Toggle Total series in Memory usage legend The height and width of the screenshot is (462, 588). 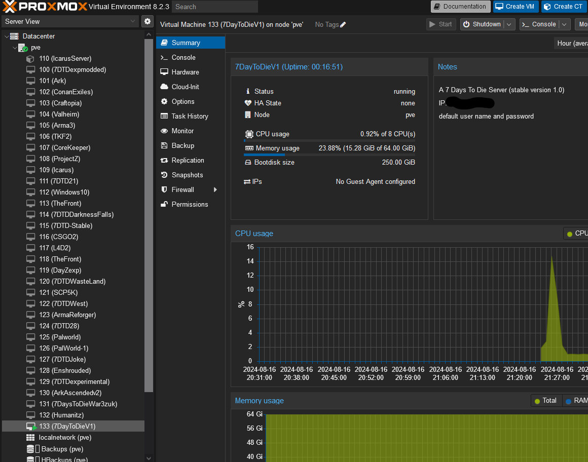pos(546,401)
